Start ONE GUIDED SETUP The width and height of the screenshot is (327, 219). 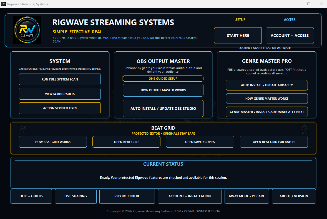[x=163, y=79]
